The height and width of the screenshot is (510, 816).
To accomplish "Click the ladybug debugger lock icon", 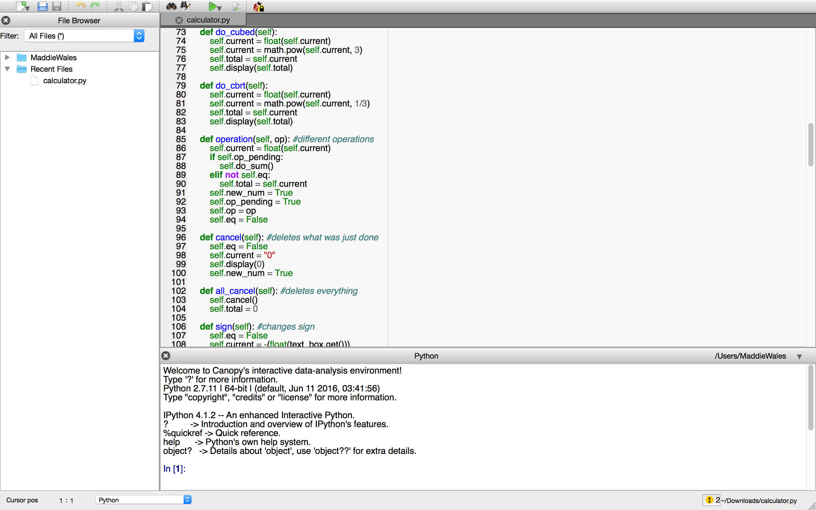I will click(x=259, y=6).
